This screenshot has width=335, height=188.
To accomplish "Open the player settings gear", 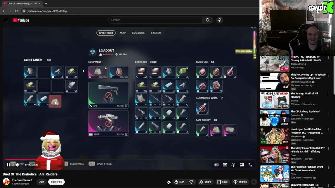I will (233, 165).
